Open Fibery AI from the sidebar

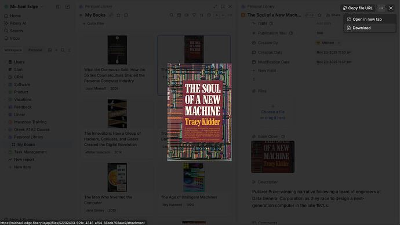pos(15,23)
